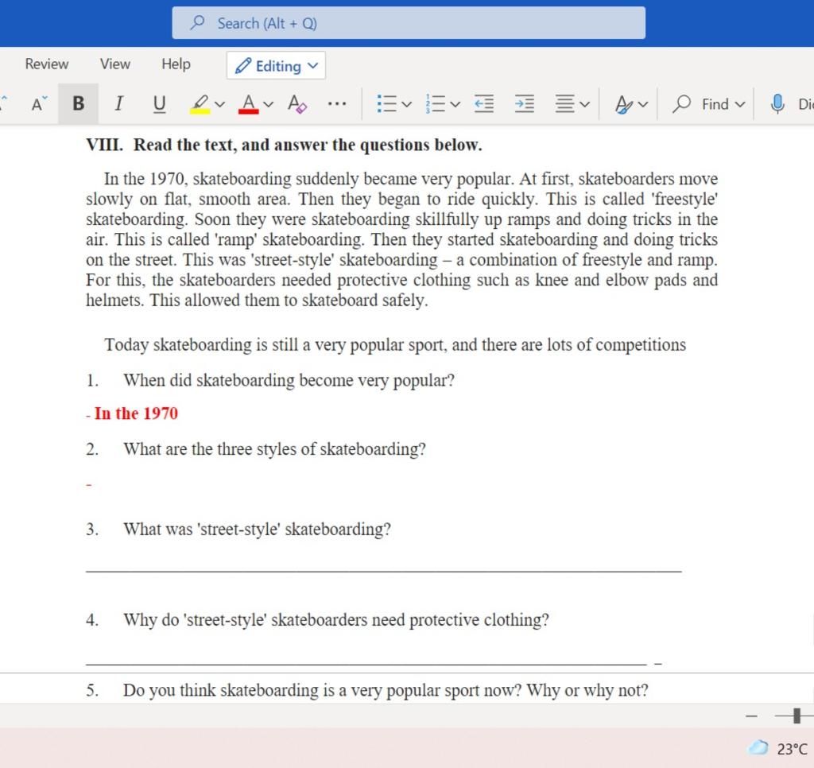Clear formatting with eraser icon
Screen dimensions: 814x768
(297, 104)
